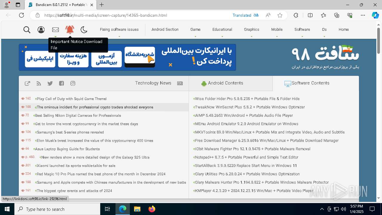382x215 pixels.
Task: Switch to the Android Contents tab
Action: [x=231, y=83]
